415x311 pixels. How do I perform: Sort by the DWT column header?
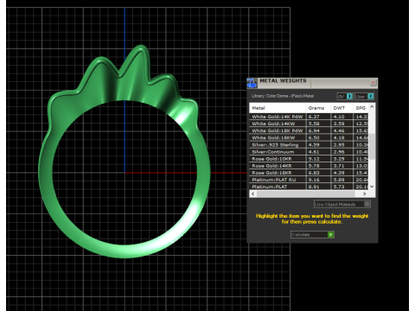tap(342, 108)
